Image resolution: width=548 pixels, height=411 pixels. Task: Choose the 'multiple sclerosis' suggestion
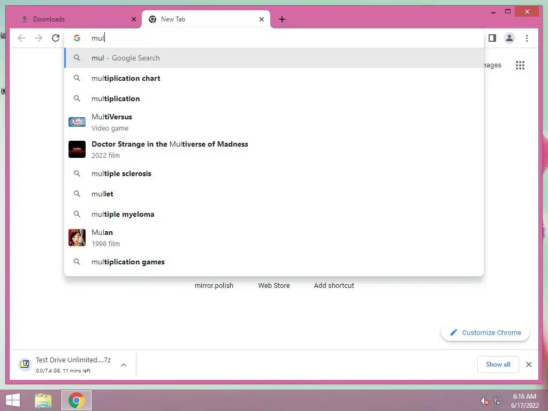(275, 174)
